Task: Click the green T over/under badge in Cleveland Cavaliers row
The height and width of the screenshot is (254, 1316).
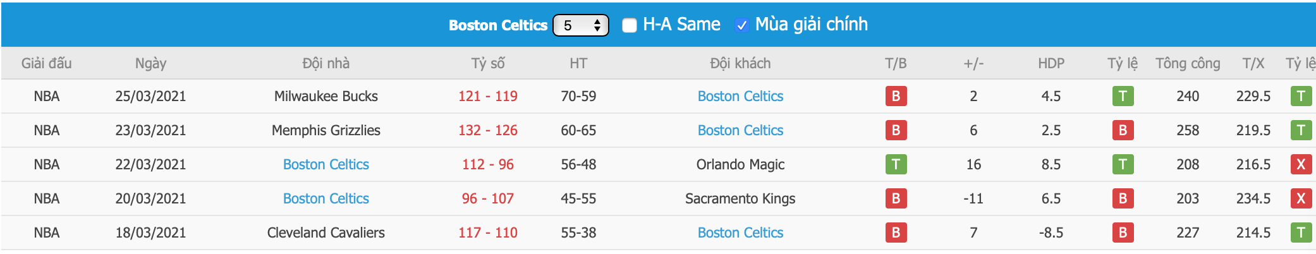Action: [1301, 233]
